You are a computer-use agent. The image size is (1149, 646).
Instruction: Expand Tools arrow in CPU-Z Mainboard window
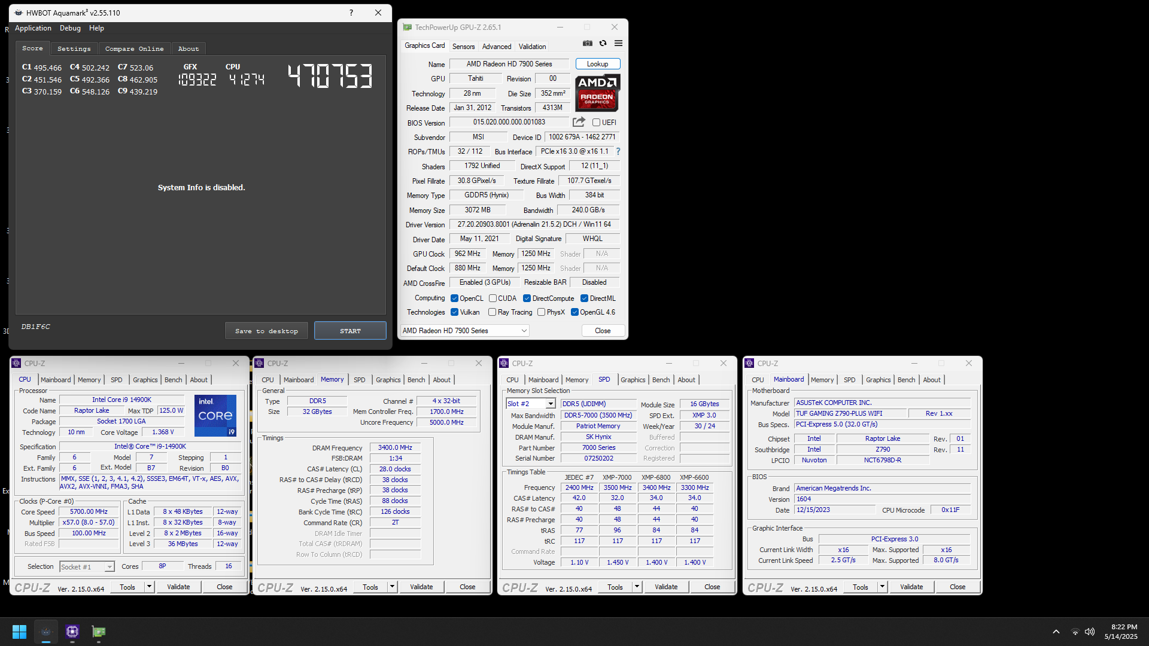(882, 587)
